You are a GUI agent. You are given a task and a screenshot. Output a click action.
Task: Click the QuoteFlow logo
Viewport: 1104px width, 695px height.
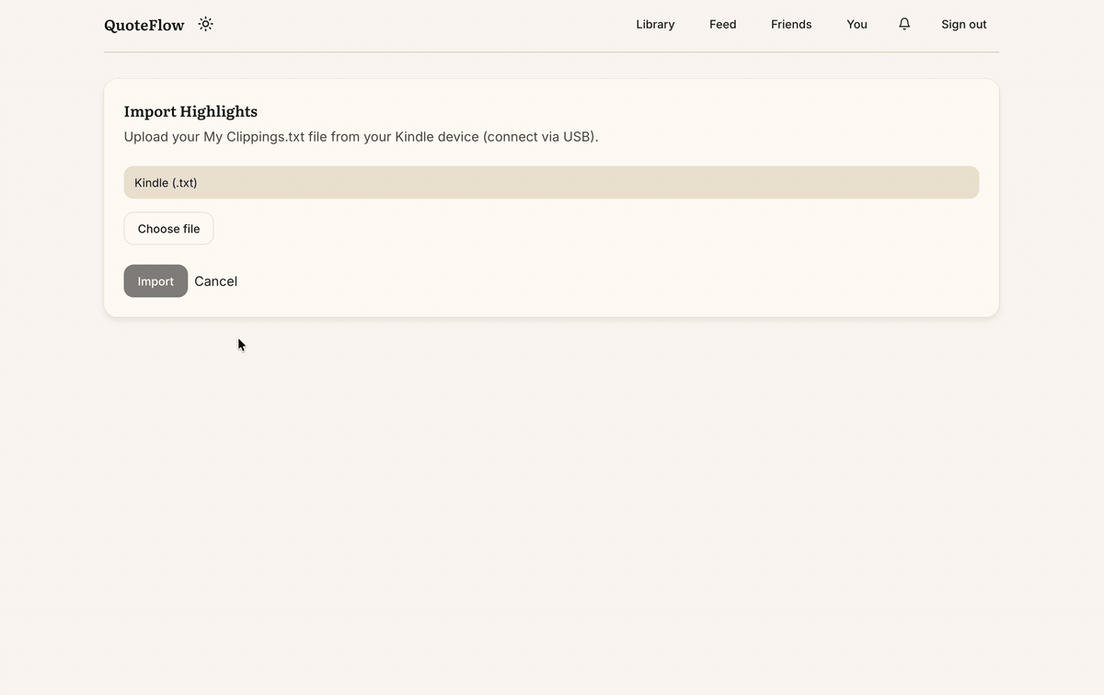pyautogui.click(x=144, y=25)
